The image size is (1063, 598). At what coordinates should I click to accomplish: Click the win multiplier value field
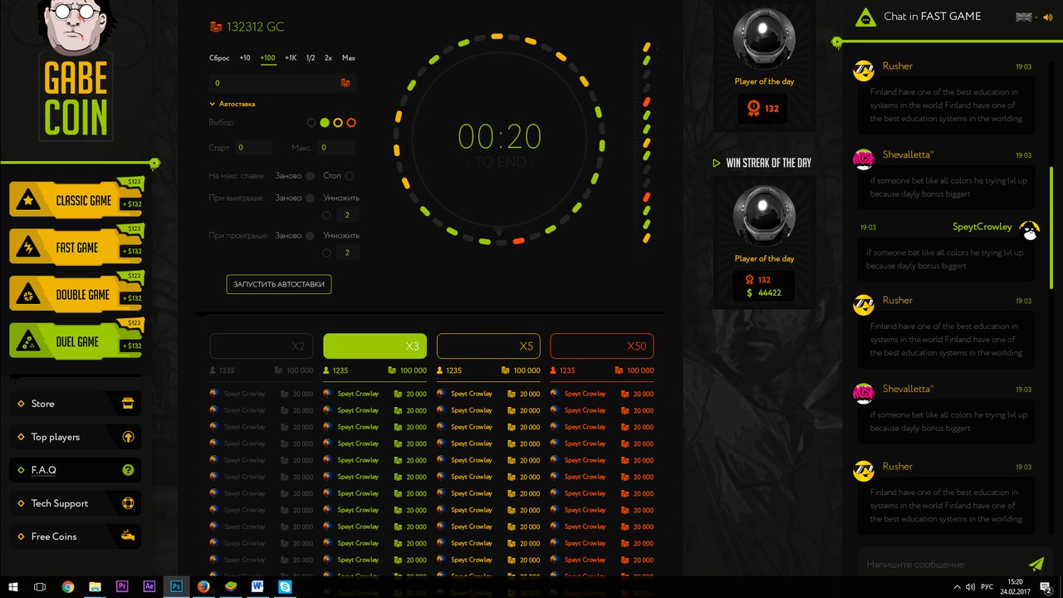pyautogui.click(x=347, y=215)
